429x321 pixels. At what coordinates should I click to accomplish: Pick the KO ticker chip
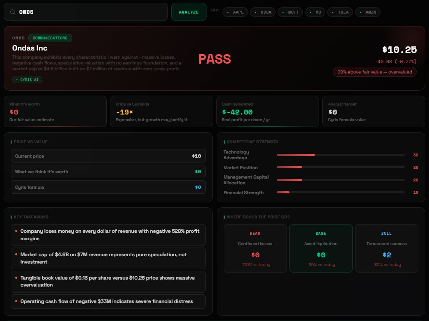click(x=315, y=12)
